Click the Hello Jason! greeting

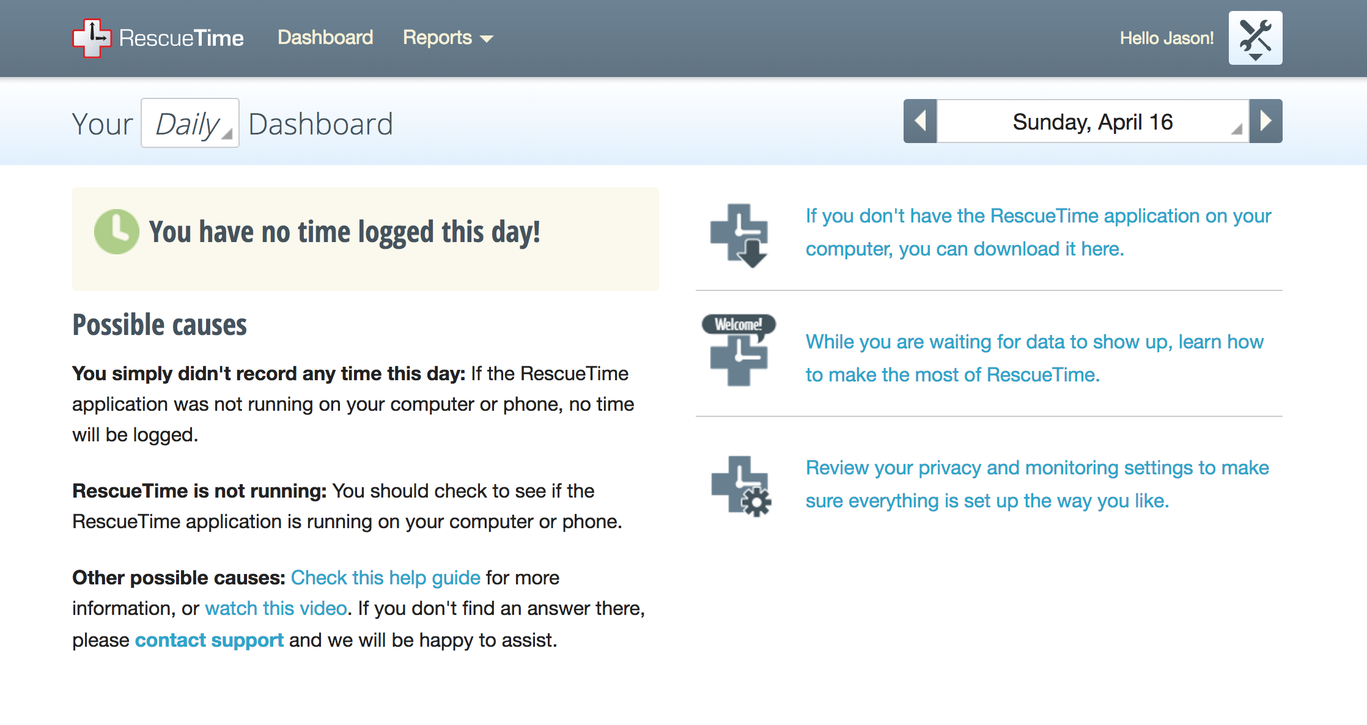click(x=1166, y=38)
